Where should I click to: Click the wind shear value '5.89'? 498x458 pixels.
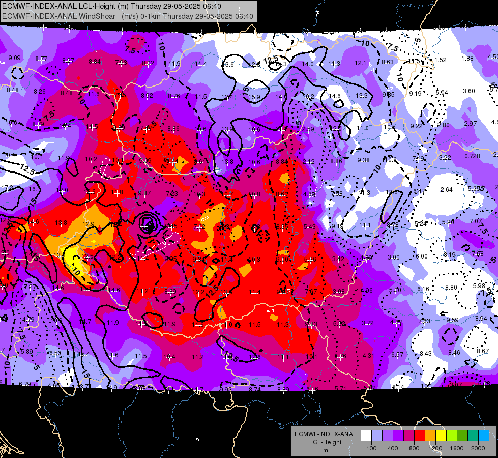[26, 351]
